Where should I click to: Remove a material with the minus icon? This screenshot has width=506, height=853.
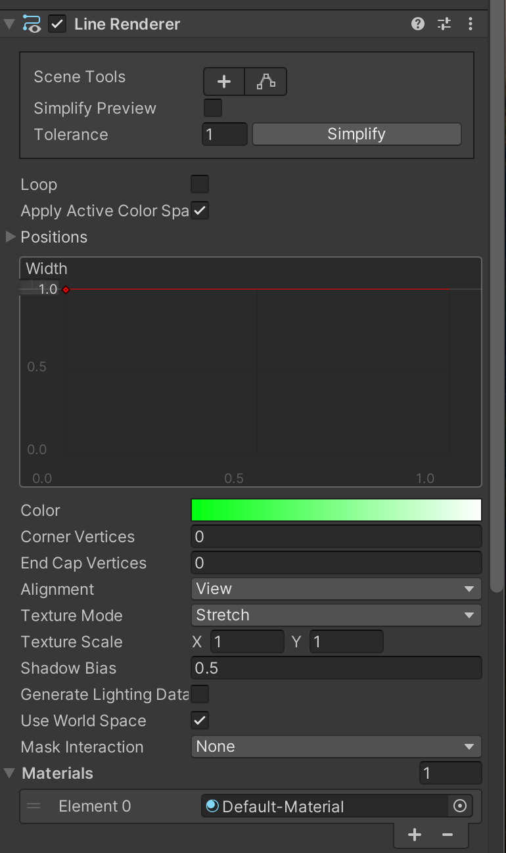[448, 835]
